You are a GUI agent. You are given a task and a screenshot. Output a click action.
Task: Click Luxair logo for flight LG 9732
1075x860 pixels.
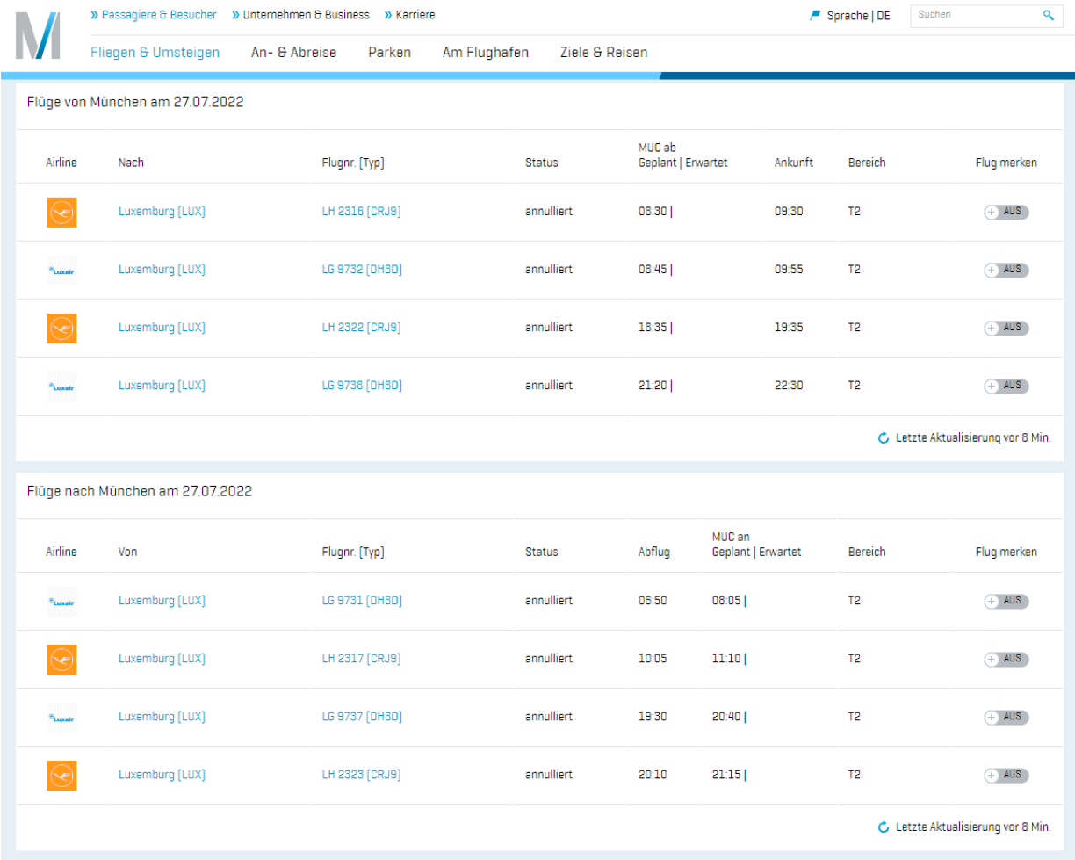[x=61, y=270]
